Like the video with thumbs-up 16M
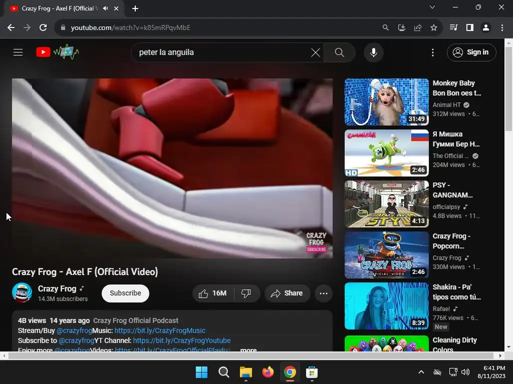Screen dimensions: 513x384 click(x=213, y=293)
